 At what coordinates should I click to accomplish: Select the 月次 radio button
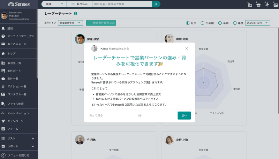(188, 23)
